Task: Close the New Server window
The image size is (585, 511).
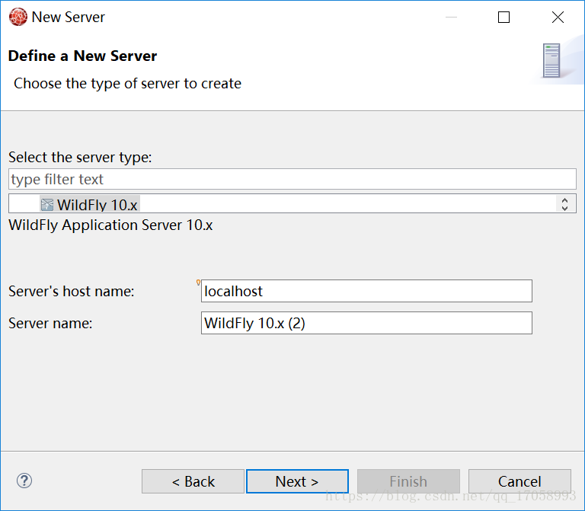Action: 558,18
